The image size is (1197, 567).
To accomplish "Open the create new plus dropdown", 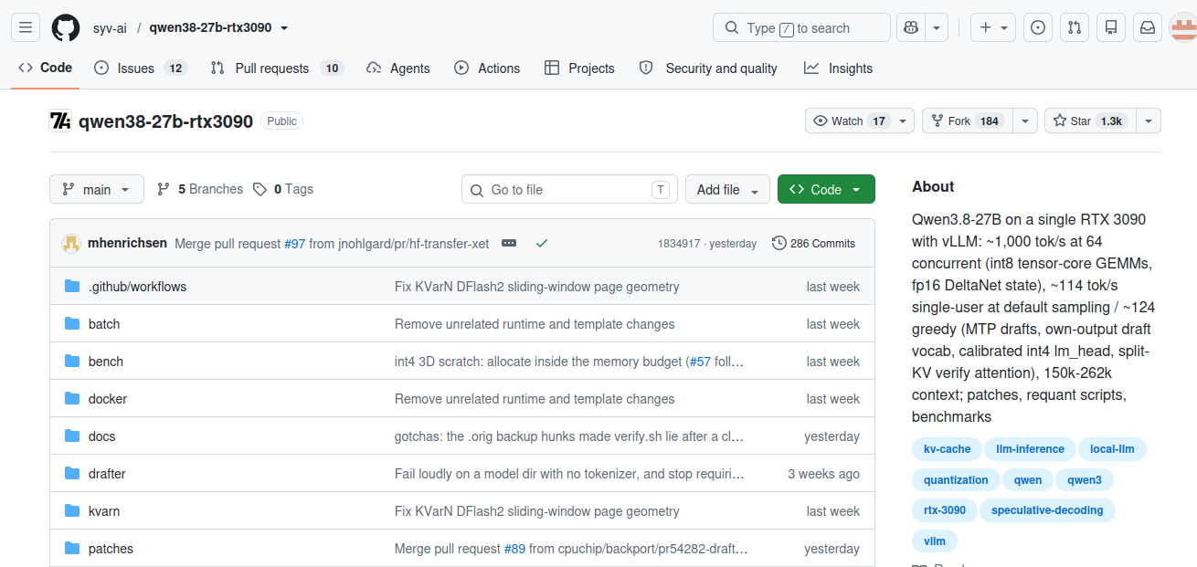I will 993,27.
